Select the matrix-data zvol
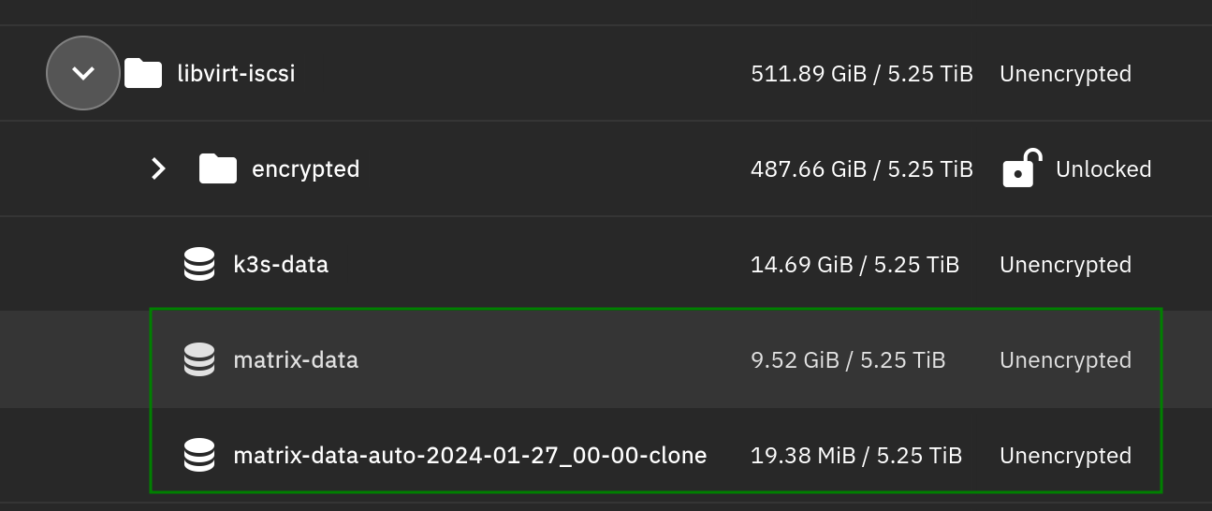 [x=296, y=360]
